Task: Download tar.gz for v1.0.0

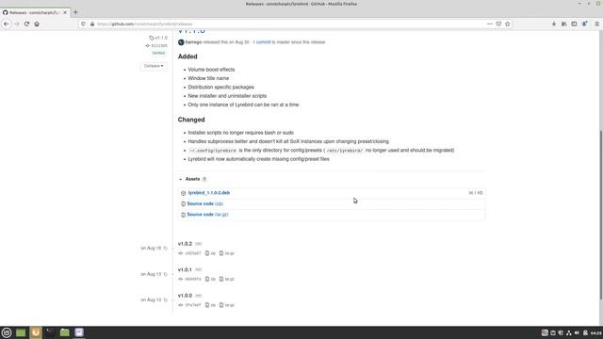Action: click(227, 305)
